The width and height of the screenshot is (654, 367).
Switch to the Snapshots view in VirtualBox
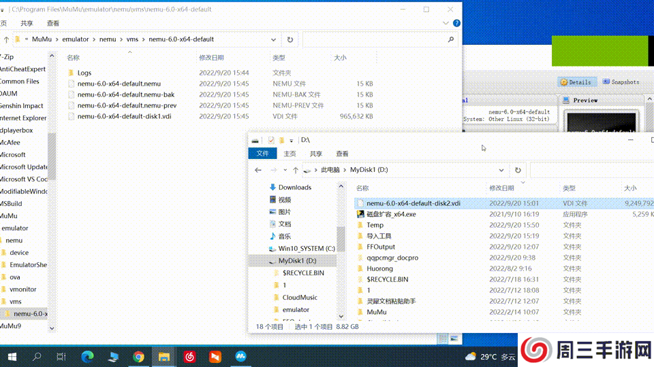point(621,82)
